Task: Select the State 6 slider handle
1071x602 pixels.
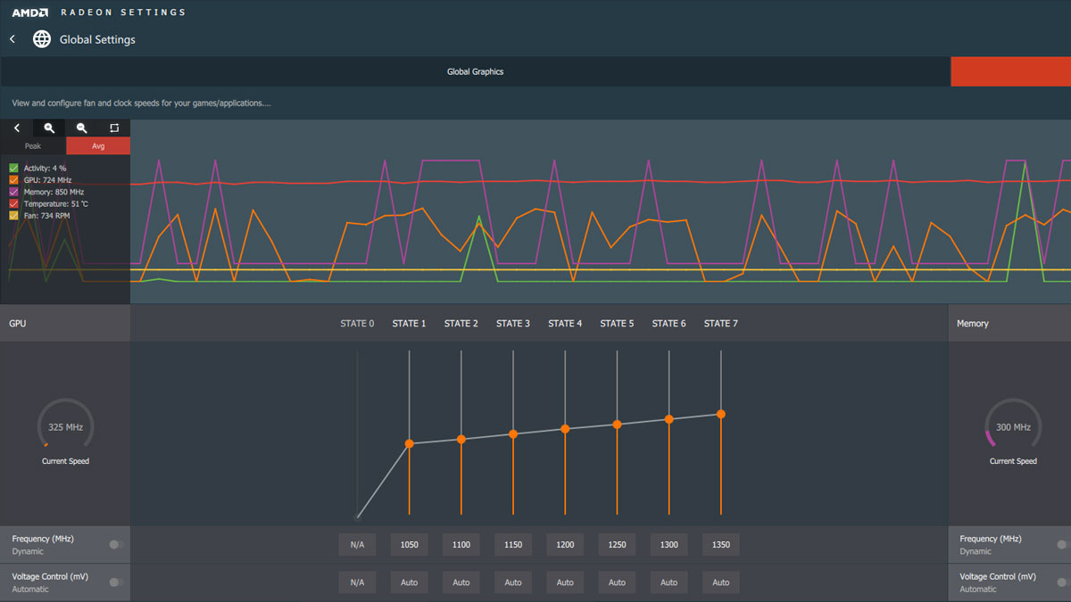Action: pyautogui.click(x=669, y=419)
